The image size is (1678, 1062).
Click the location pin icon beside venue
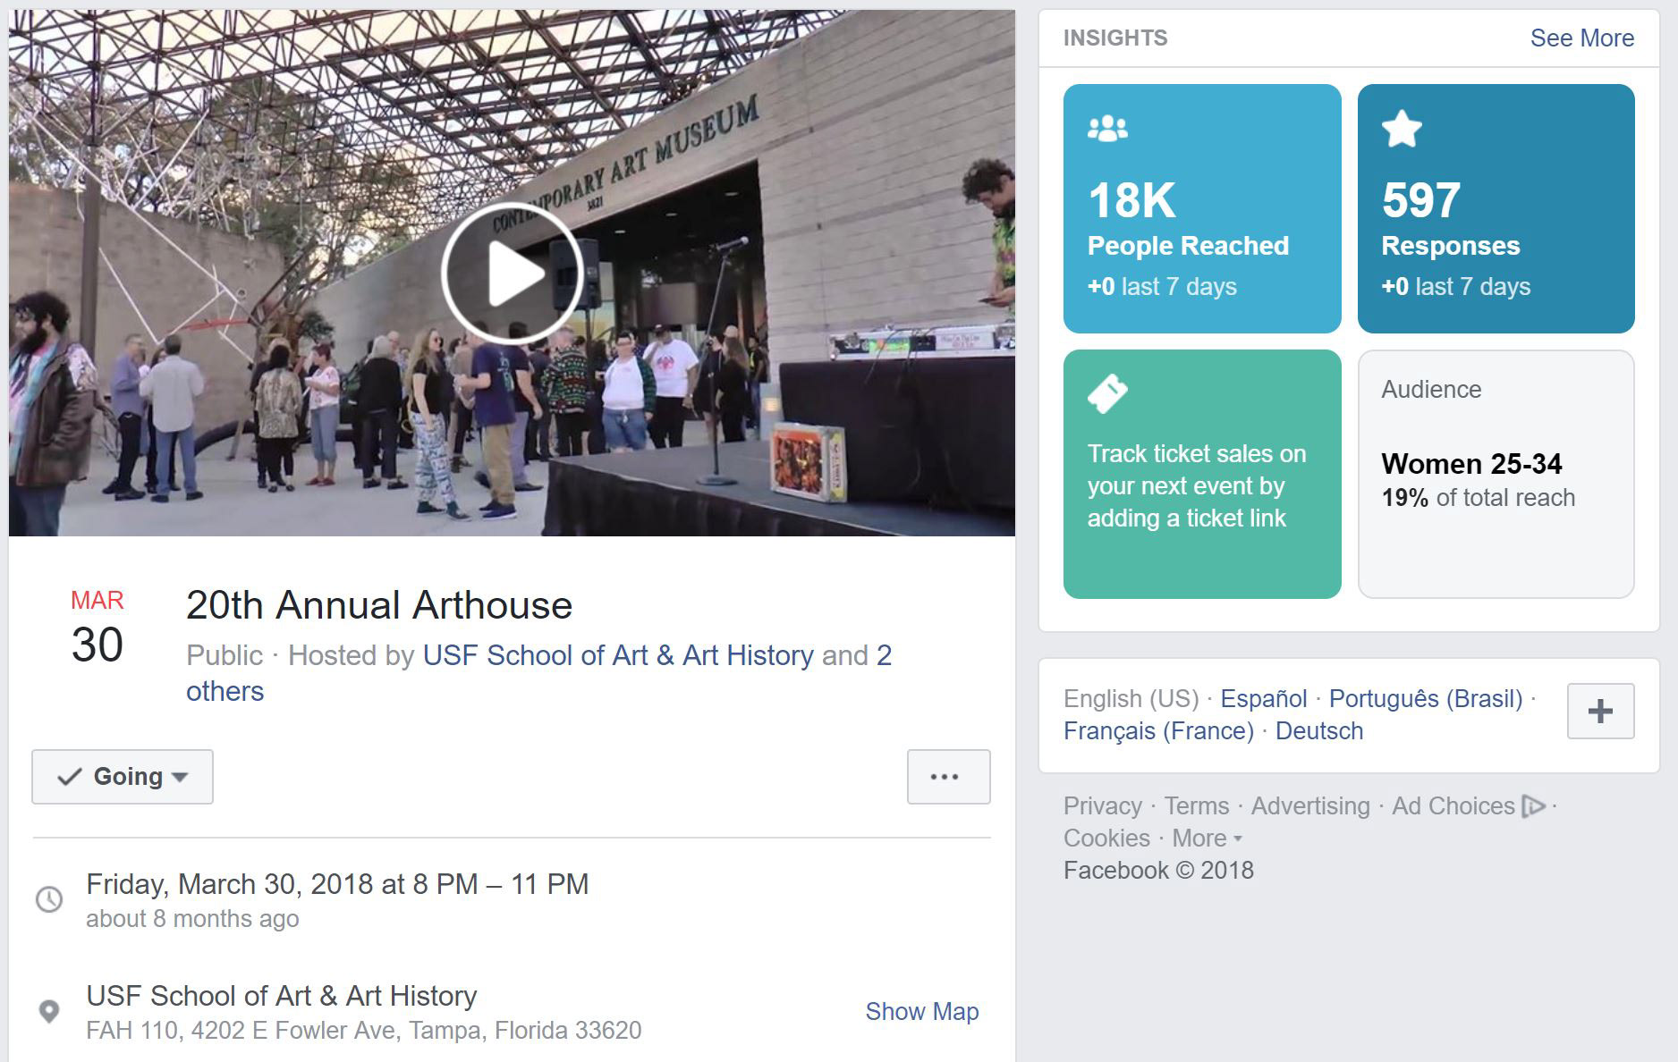(49, 1011)
